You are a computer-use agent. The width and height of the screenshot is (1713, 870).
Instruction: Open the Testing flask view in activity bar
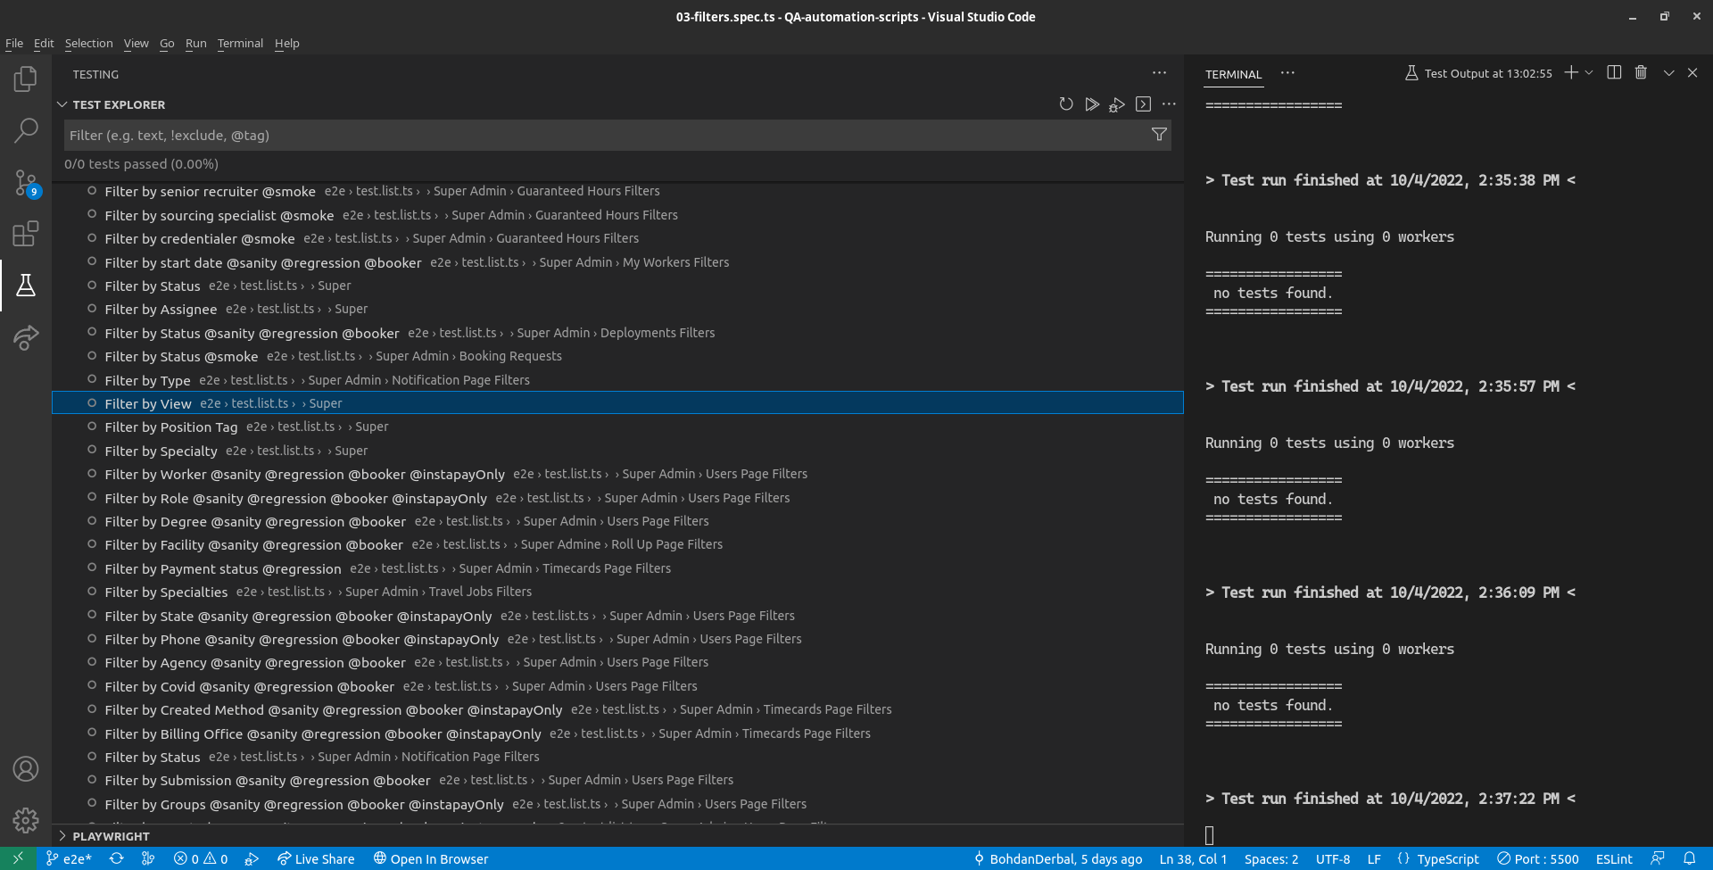(26, 286)
